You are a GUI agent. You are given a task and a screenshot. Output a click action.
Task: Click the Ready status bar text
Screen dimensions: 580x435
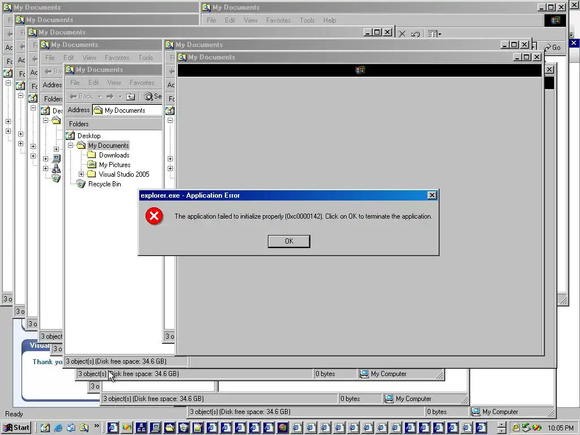(14, 414)
